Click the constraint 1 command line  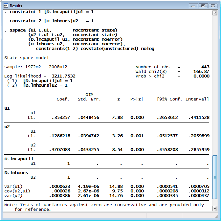tap(49, 12)
